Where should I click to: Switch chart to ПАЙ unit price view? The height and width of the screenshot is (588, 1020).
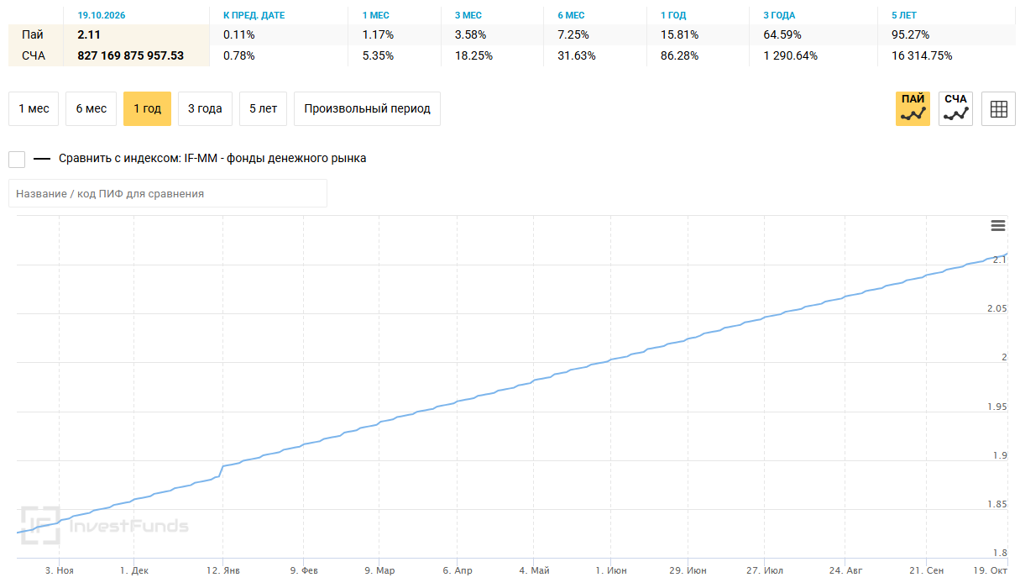click(913, 109)
